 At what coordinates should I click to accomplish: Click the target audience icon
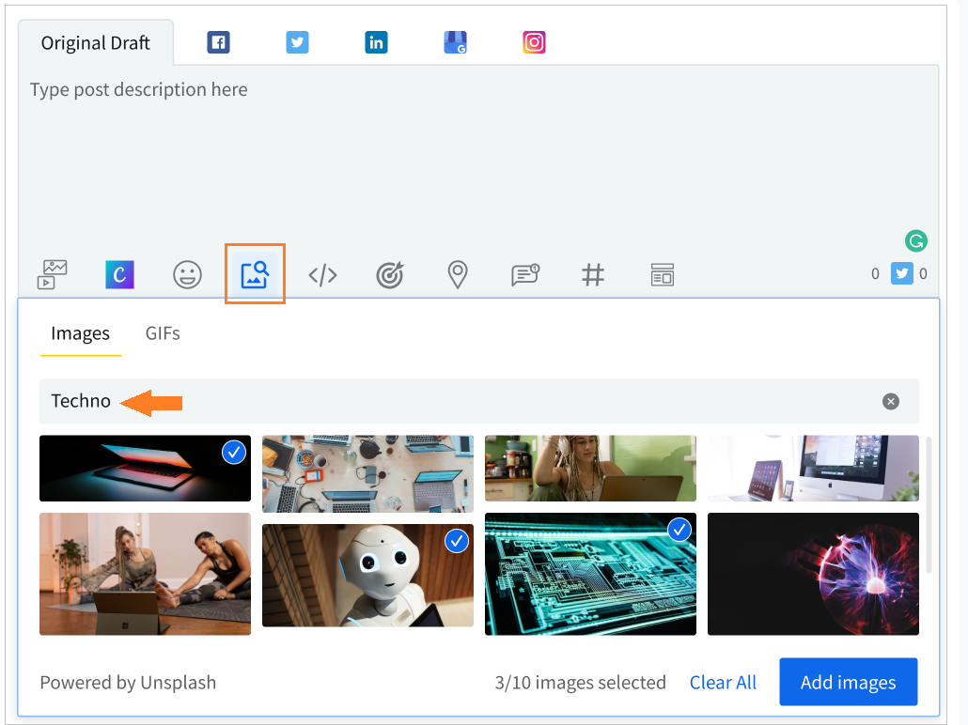point(389,274)
